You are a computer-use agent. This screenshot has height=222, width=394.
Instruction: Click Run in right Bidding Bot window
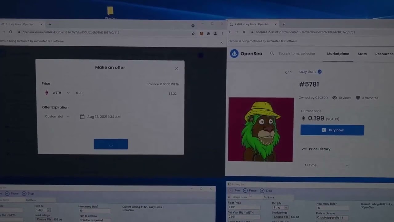(x=235, y=191)
